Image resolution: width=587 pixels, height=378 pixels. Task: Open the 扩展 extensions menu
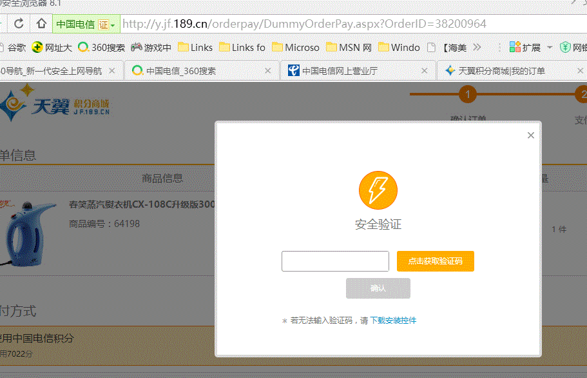525,47
